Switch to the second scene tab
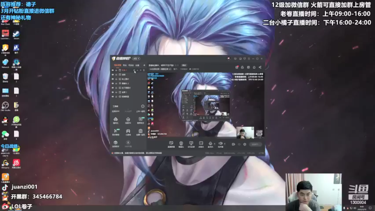The image size is (375, 211). click(125, 65)
